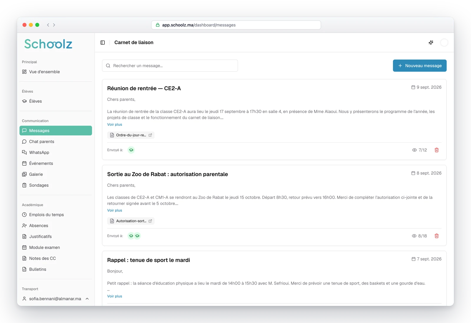Viewport: 471px width, 323px height.
Task: Click the lock icon in address bar
Action: (157, 25)
